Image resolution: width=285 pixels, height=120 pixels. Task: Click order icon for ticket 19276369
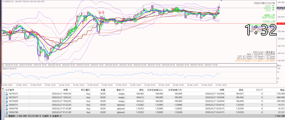pos(6,101)
